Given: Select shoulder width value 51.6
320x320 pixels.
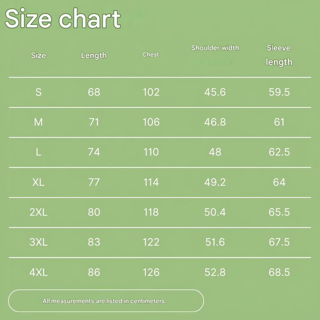Looking at the screenshot, I should click(215, 242).
